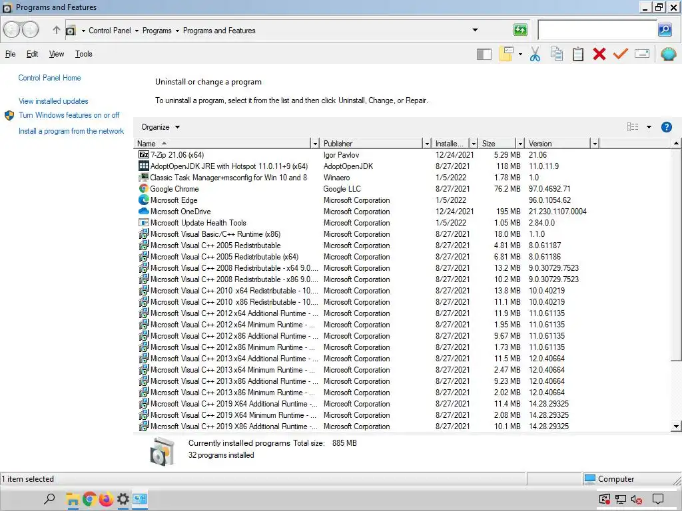
Task: Open the view options dropdown arrow
Action: [x=649, y=127]
